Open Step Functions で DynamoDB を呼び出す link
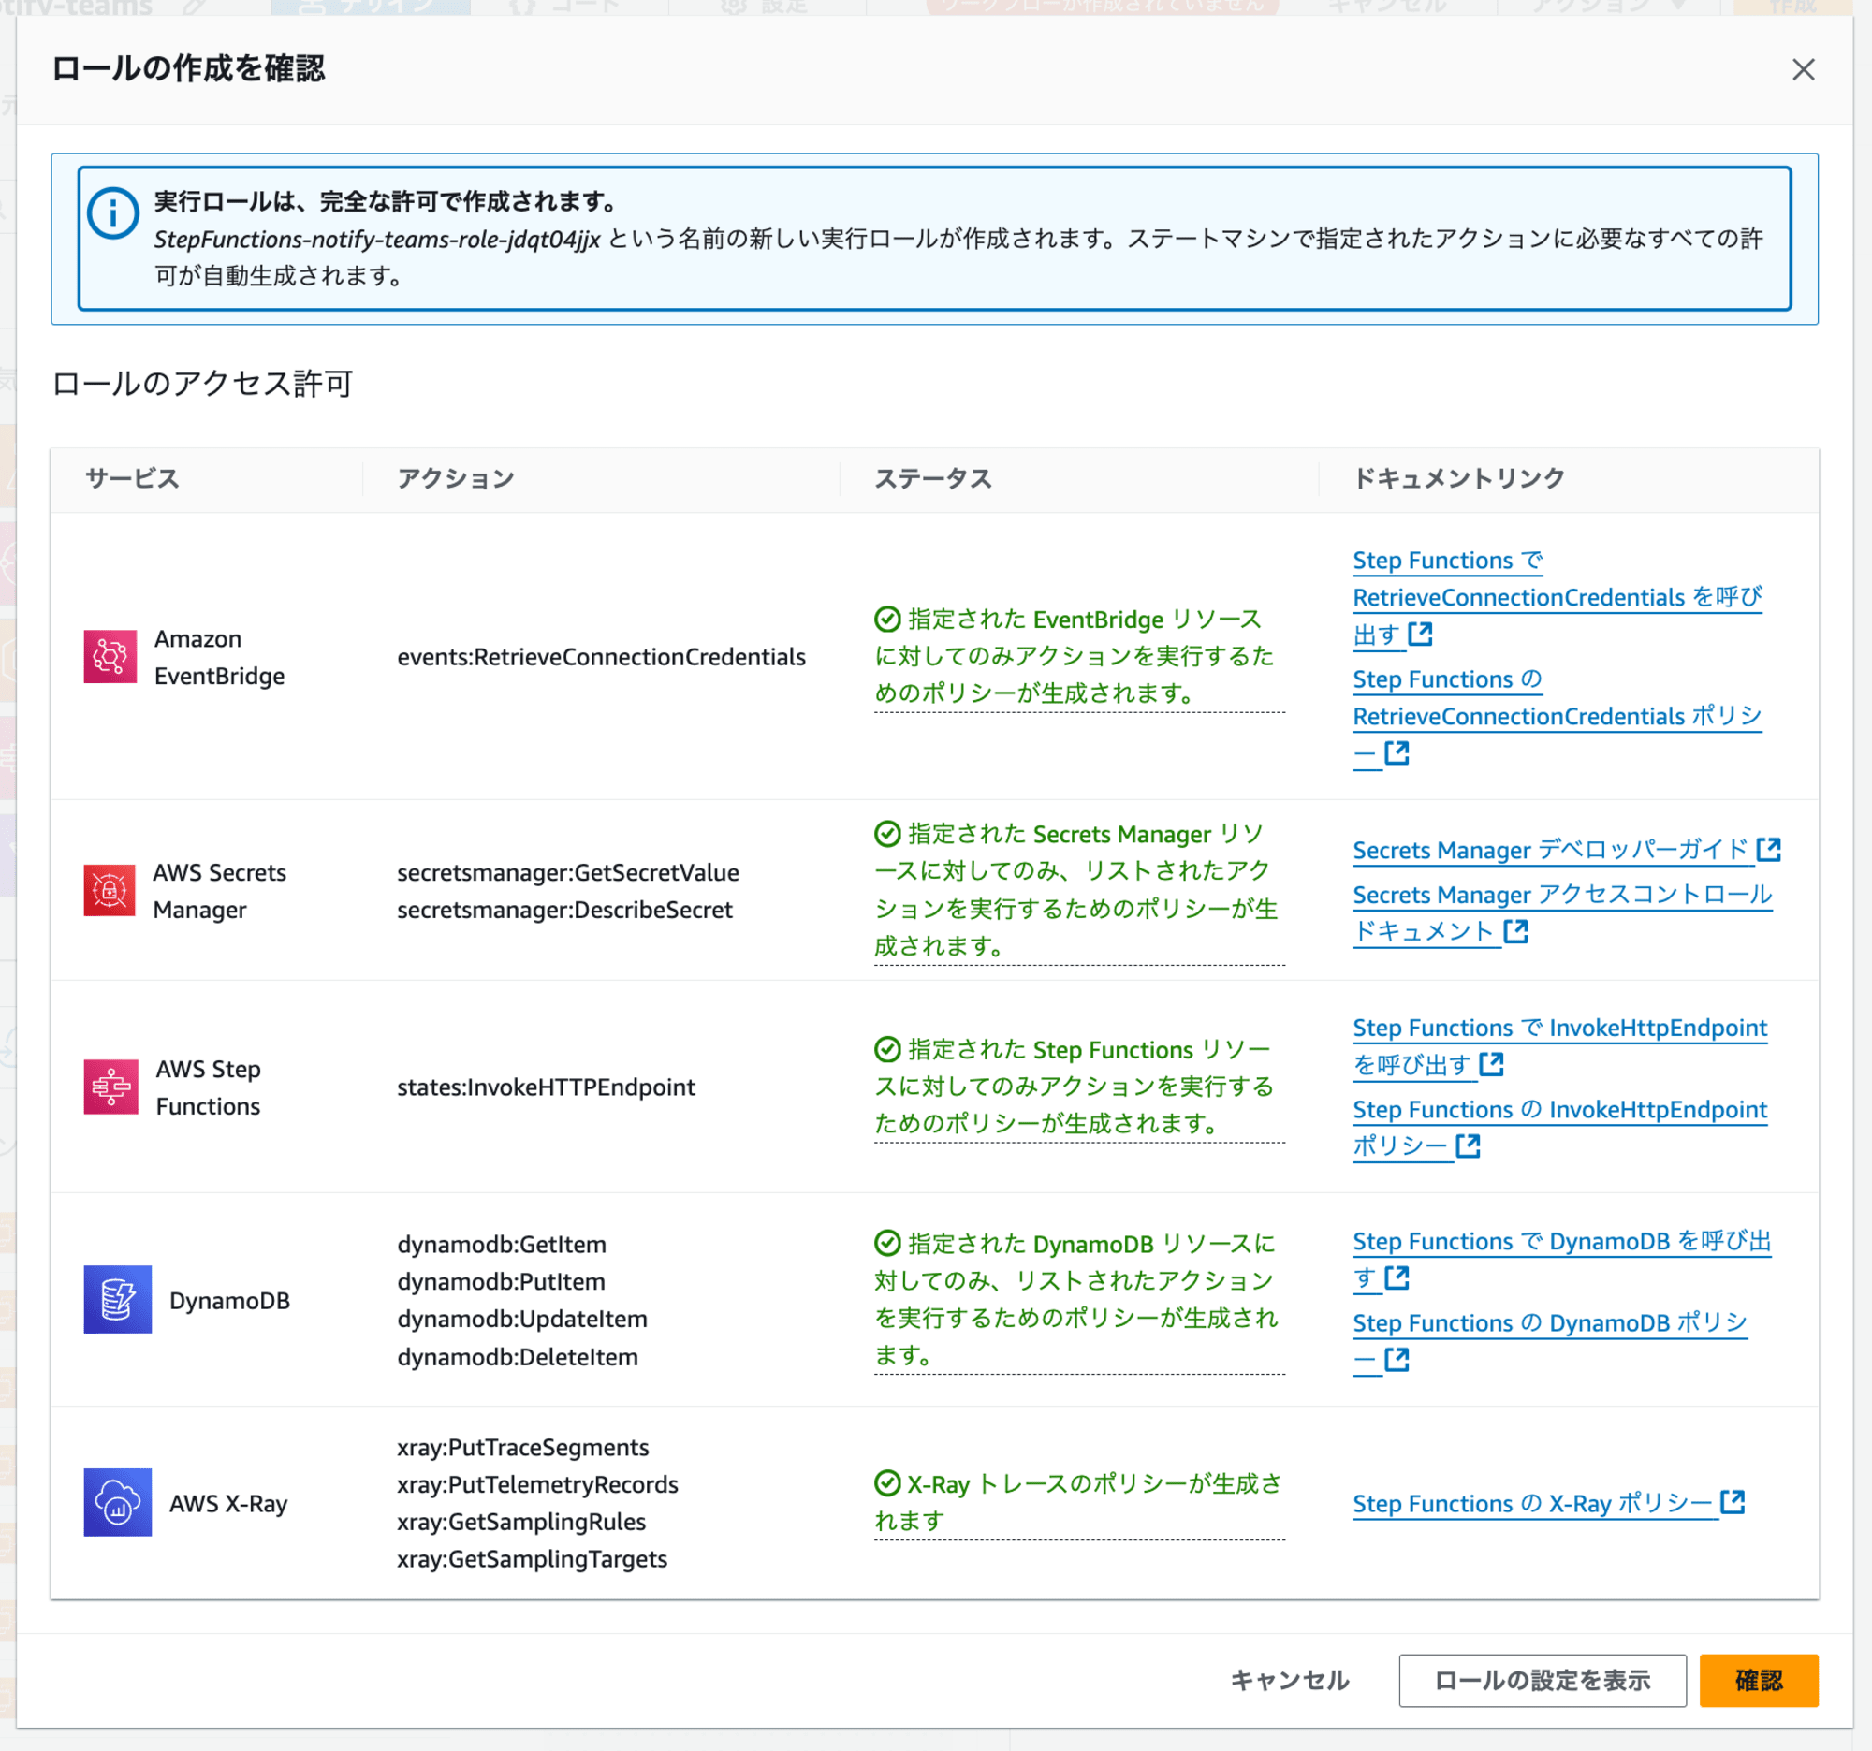1872x1751 pixels. (1561, 1259)
